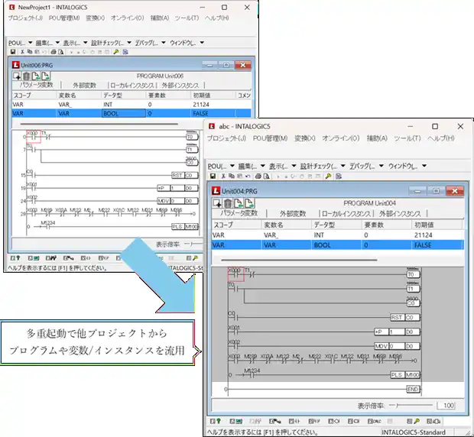The image size is (474, 437).
Task: Switch to ローカルインスタンス tab in Unit006:PRG
Action: click(x=132, y=86)
